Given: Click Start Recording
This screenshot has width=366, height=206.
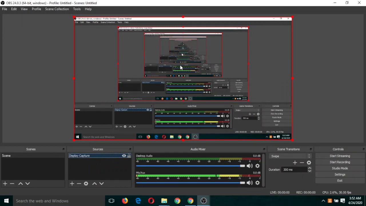Looking at the screenshot, I should pos(340,162).
